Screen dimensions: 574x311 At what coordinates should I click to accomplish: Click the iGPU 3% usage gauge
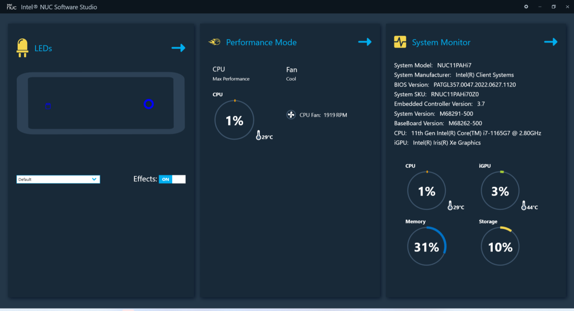pos(500,191)
